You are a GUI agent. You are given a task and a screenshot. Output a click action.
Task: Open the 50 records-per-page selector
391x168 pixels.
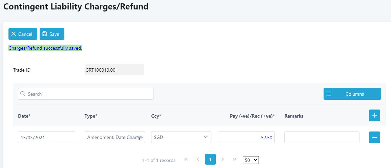251,160
